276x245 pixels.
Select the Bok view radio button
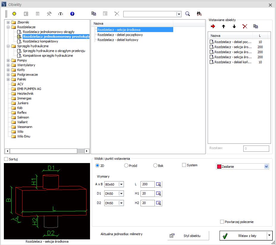point(155,165)
